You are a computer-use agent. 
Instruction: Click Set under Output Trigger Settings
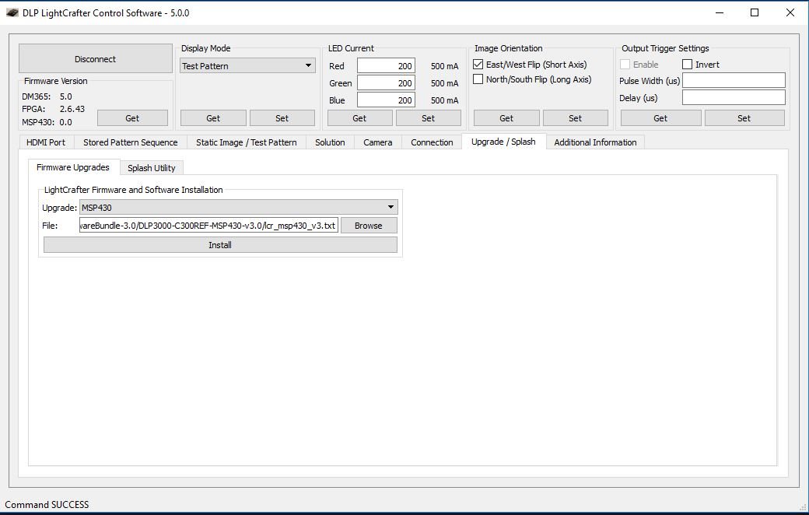coord(744,118)
